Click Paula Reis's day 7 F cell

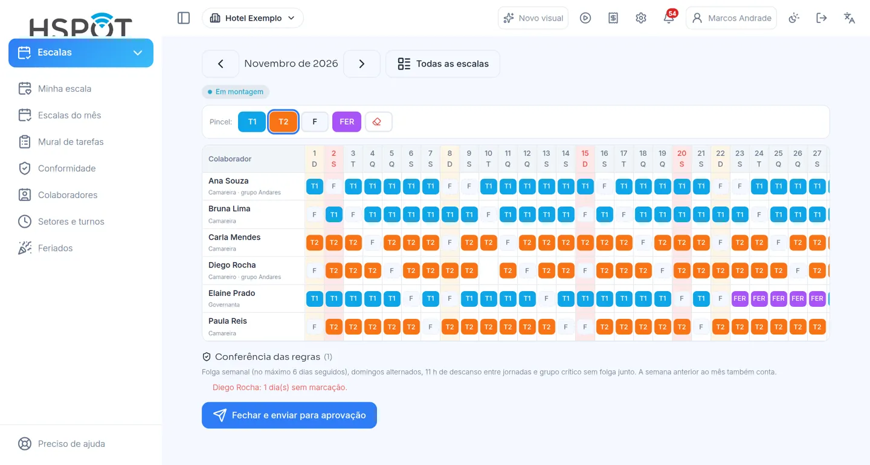click(430, 327)
